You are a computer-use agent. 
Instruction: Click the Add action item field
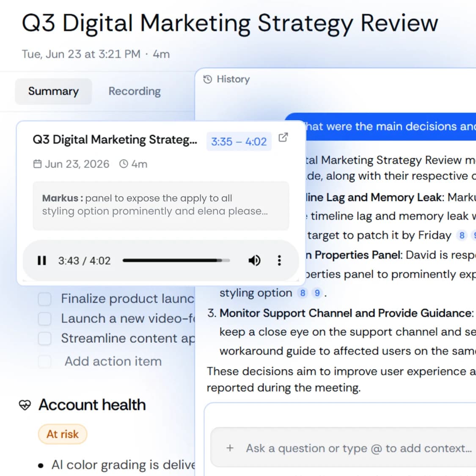(113, 361)
